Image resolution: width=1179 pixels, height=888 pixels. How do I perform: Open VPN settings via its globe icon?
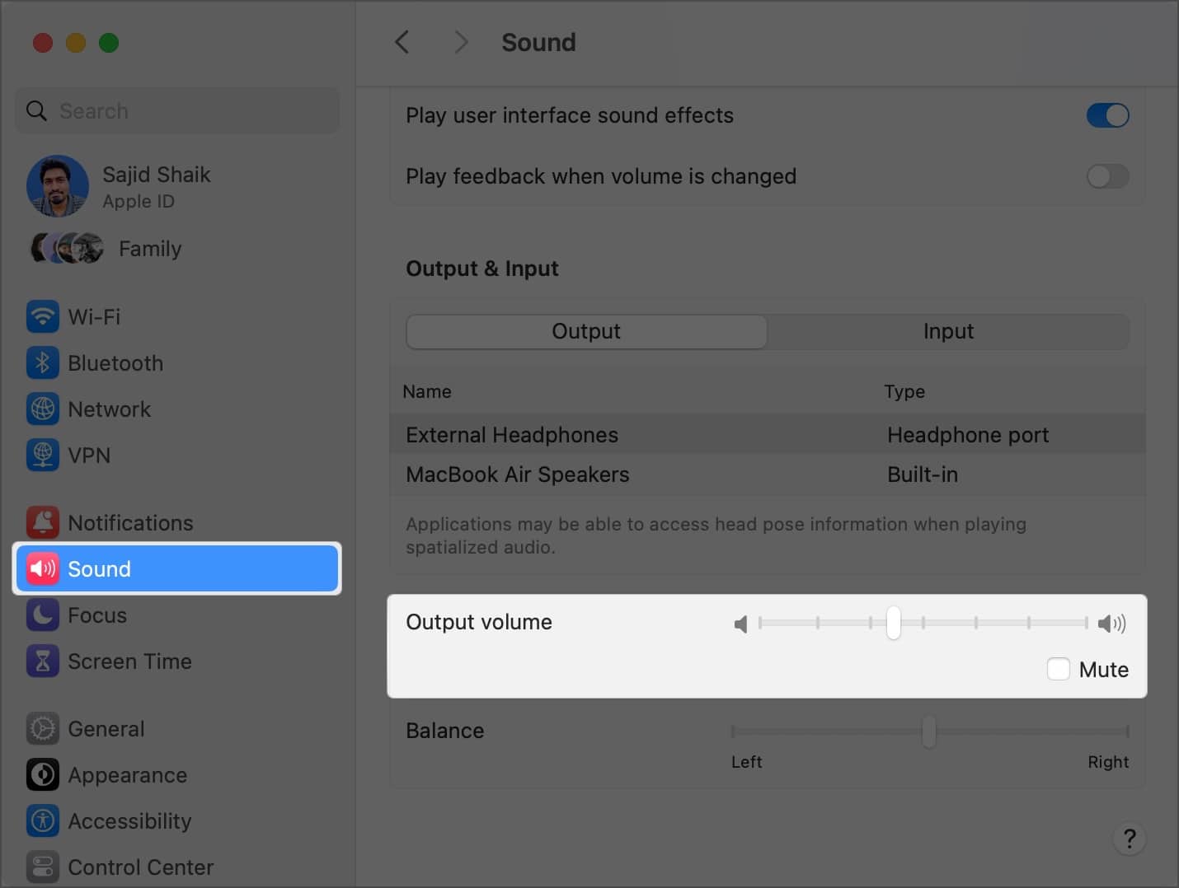coord(42,455)
